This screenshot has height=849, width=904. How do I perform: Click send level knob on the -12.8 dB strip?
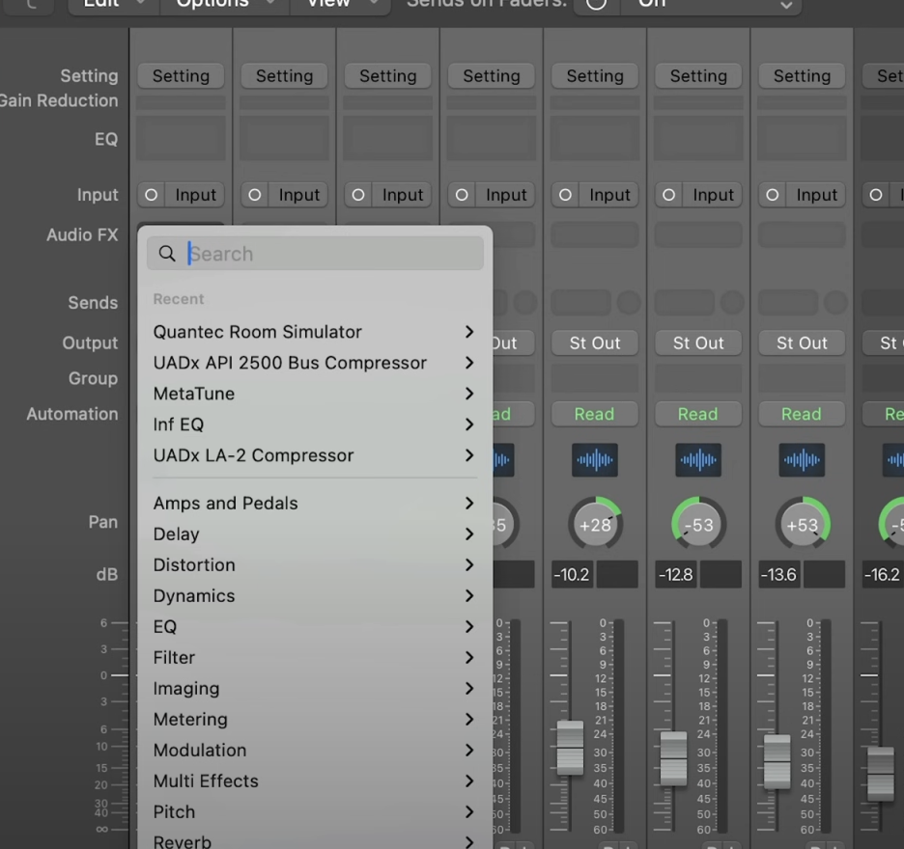click(732, 302)
